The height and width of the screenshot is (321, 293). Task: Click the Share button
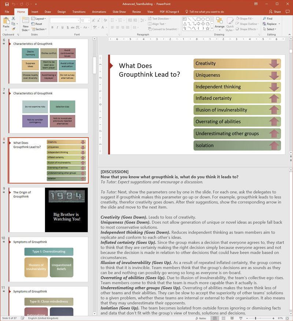(275, 12)
